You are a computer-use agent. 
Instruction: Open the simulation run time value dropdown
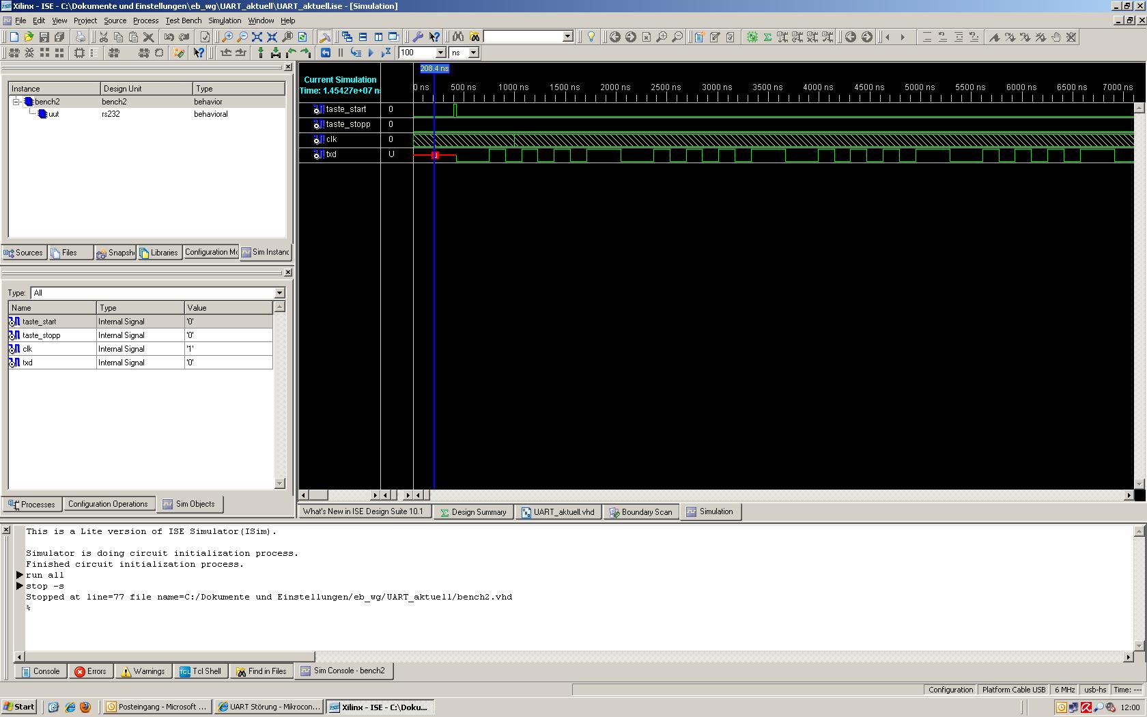point(440,53)
